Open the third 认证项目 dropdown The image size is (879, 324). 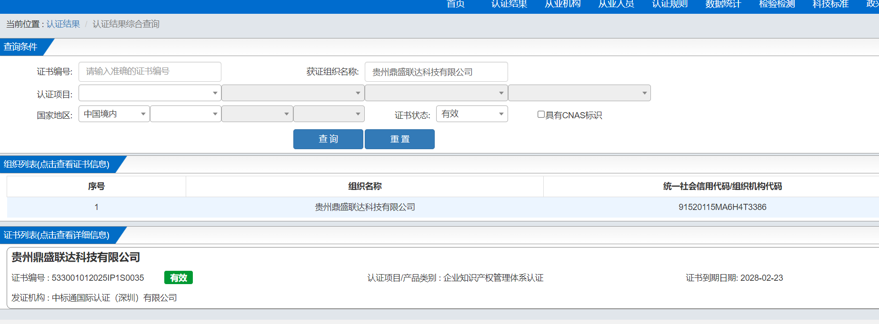tap(436, 93)
